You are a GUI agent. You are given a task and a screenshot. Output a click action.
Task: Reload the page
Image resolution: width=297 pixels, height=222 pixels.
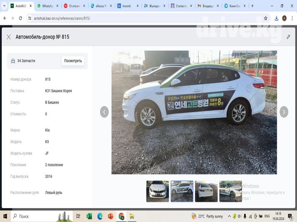[x=20, y=18]
